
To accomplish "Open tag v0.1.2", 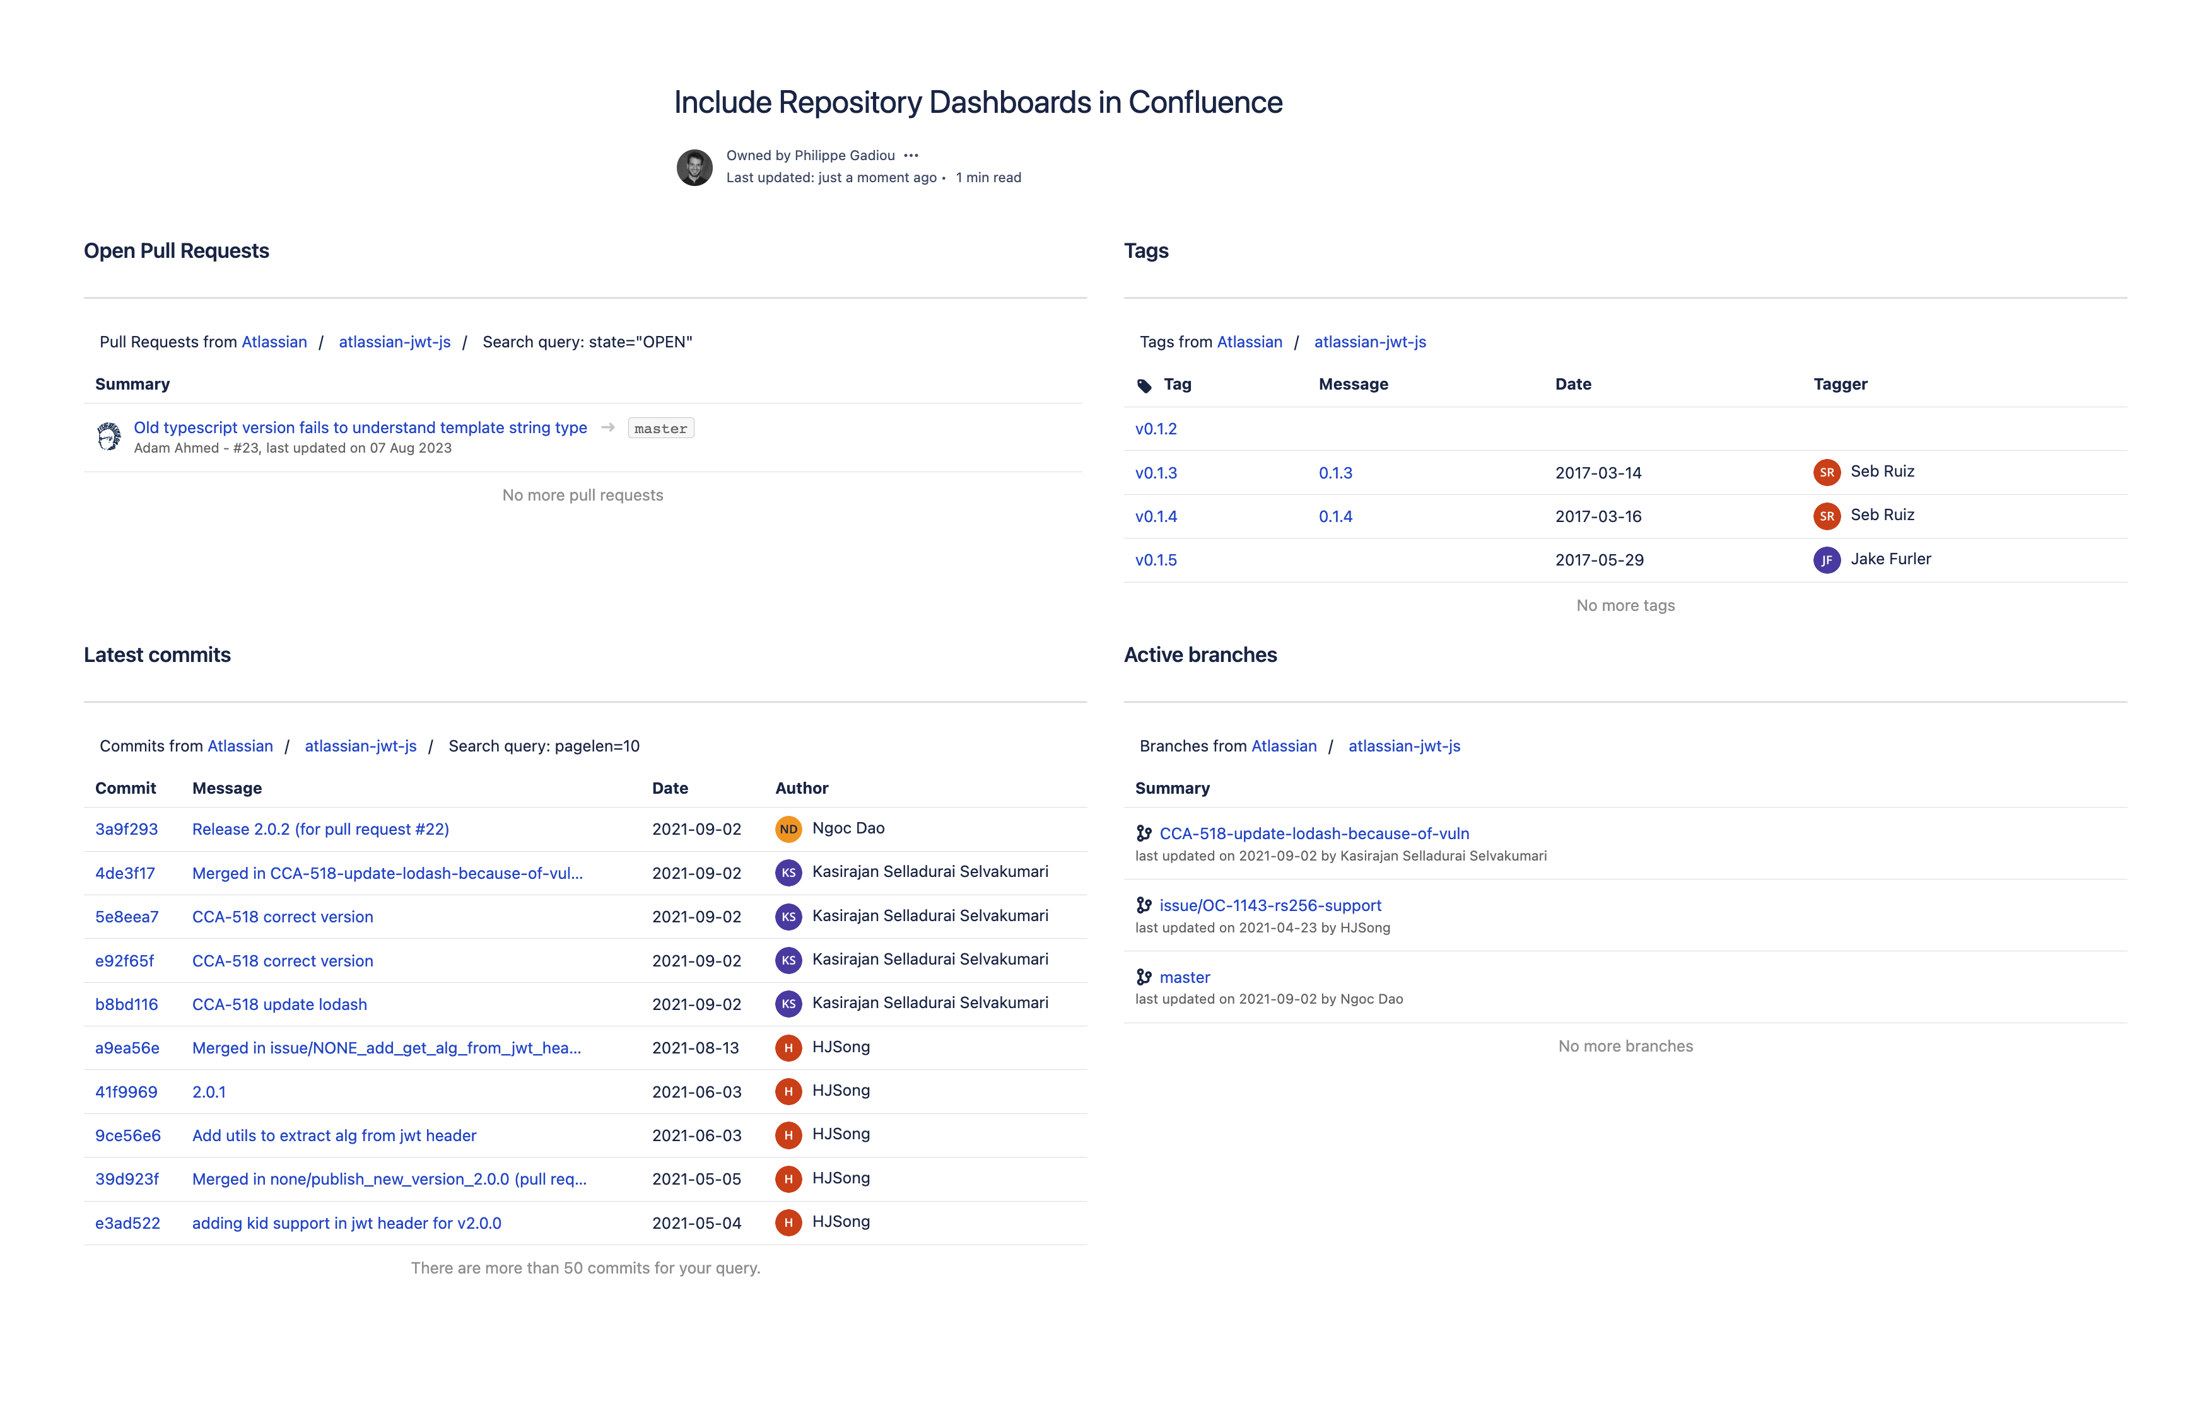I will tap(1156, 429).
